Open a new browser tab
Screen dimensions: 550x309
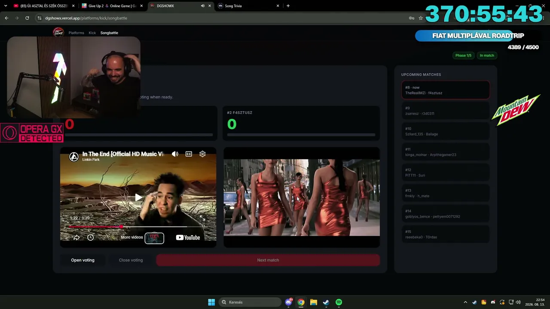[x=288, y=6]
